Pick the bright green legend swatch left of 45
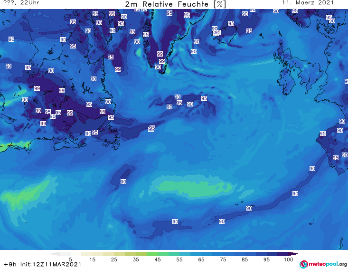This screenshot has width=348, height=269. coord(152,254)
